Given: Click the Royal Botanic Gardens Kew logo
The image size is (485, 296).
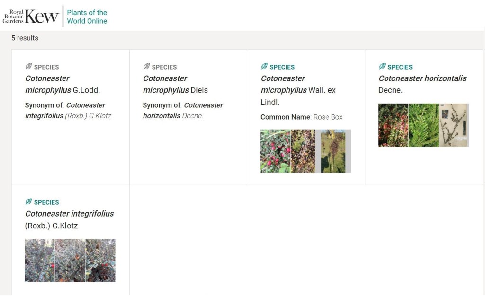Looking at the screenshot, I should click(x=31, y=17).
